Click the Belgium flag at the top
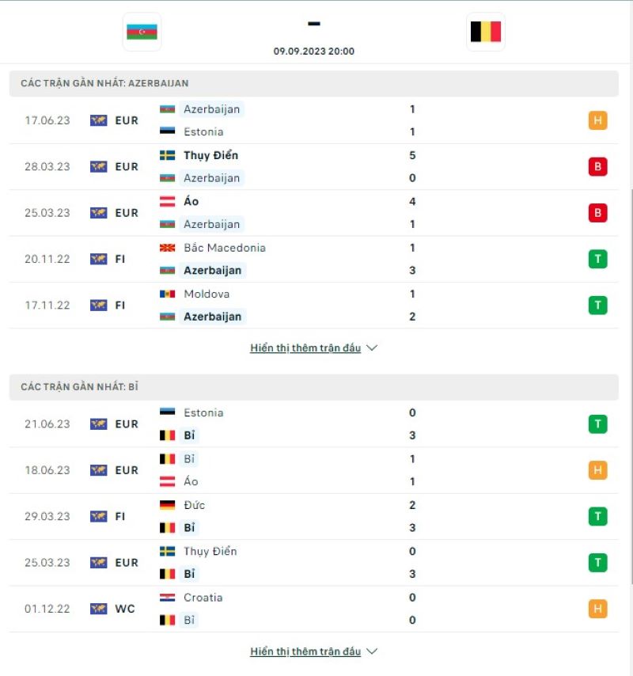Viewport: 633px width, 676px height. [x=485, y=32]
